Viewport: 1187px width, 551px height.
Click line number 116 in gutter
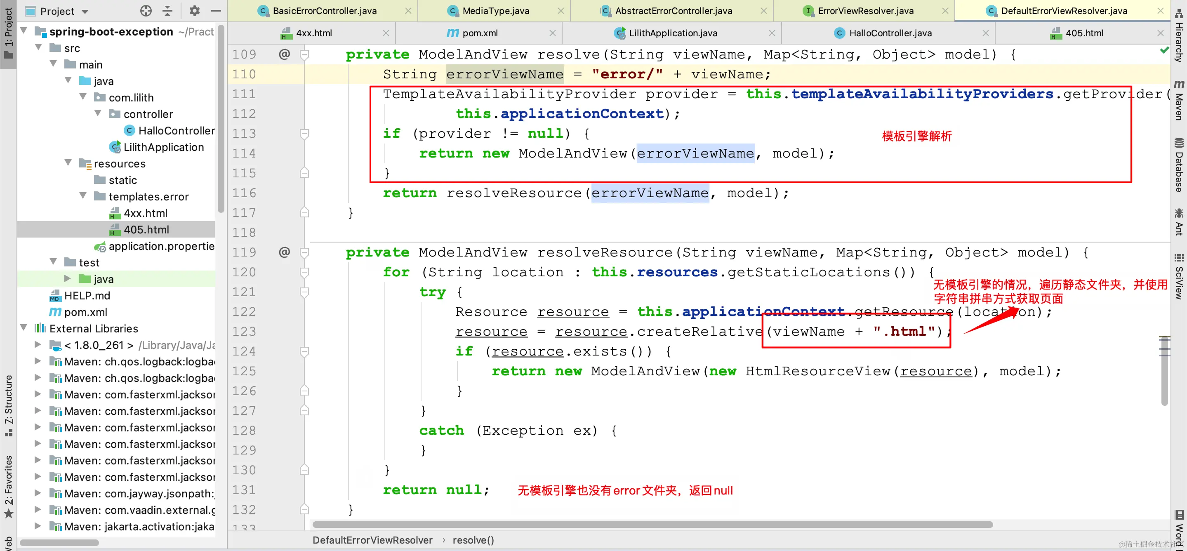pyautogui.click(x=244, y=193)
